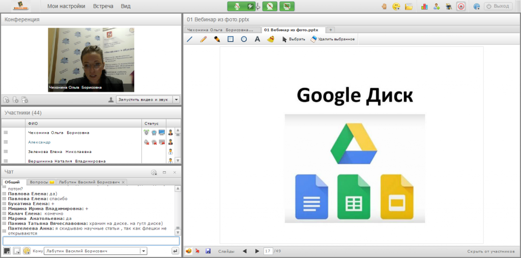This screenshot has width=521, height=258.
Task: Click the Выход exit button
Action: click(498, 6)
